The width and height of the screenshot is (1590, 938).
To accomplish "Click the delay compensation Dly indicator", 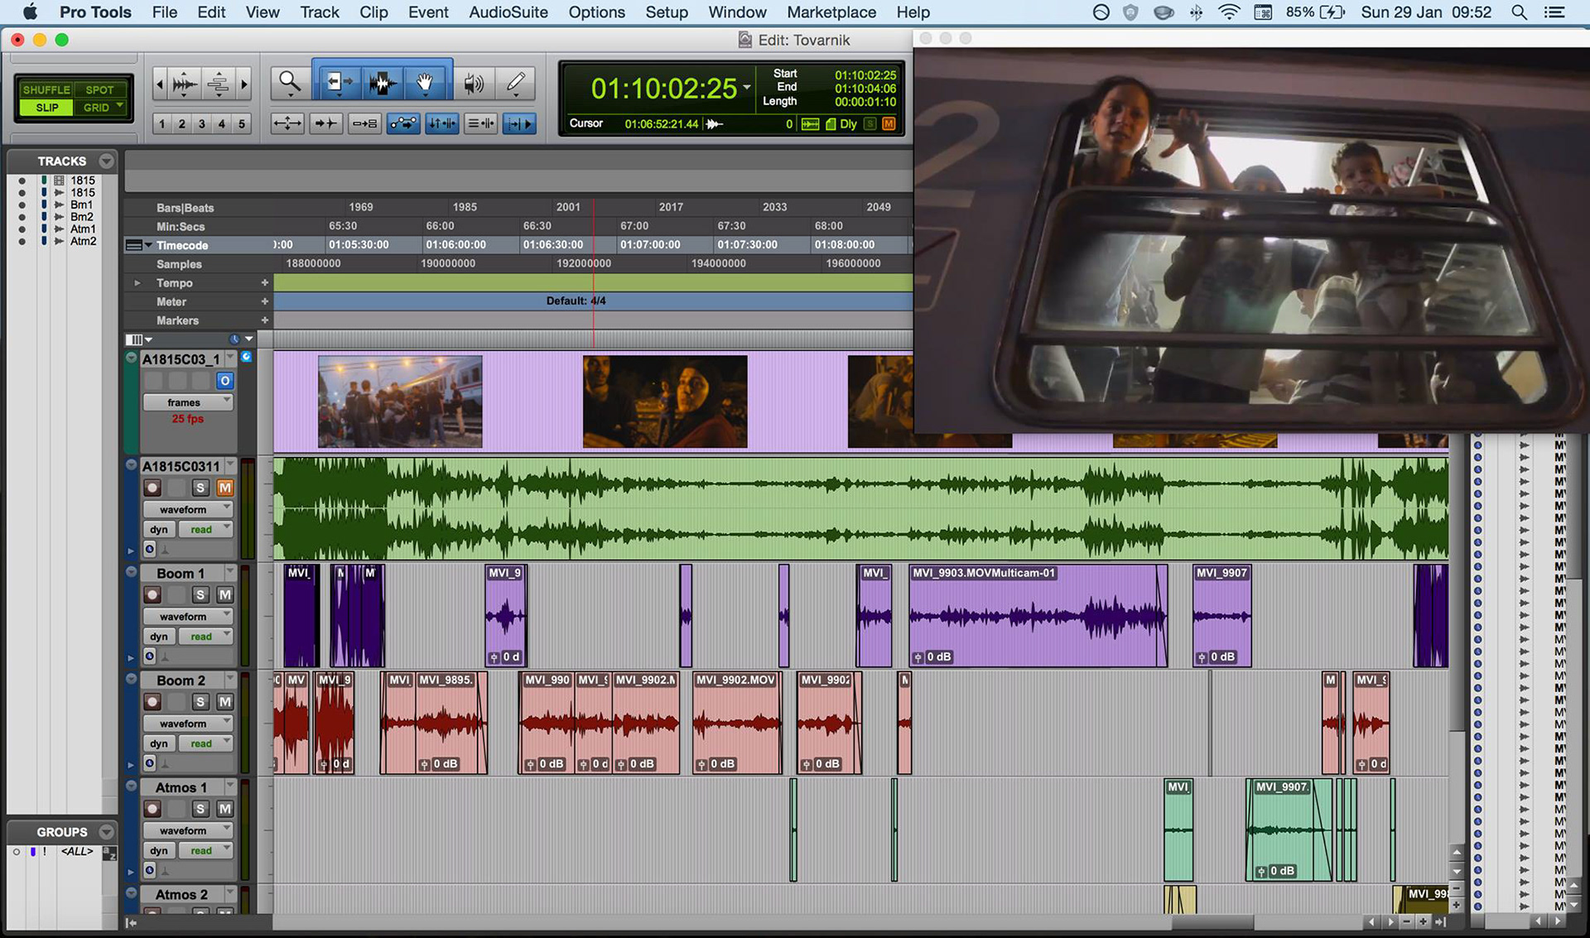I will pyautogui.click(x=848, y=123).
